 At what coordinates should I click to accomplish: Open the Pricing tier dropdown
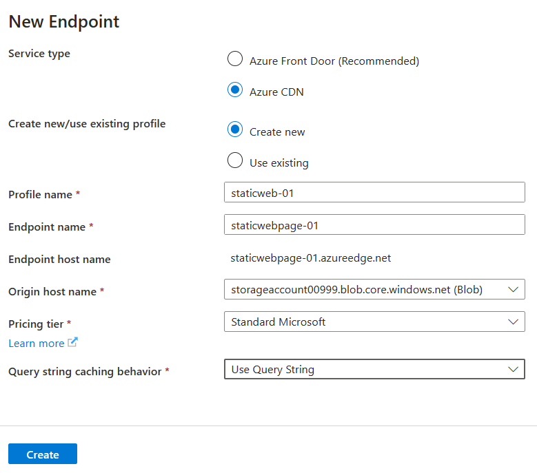tap(374, 322)
